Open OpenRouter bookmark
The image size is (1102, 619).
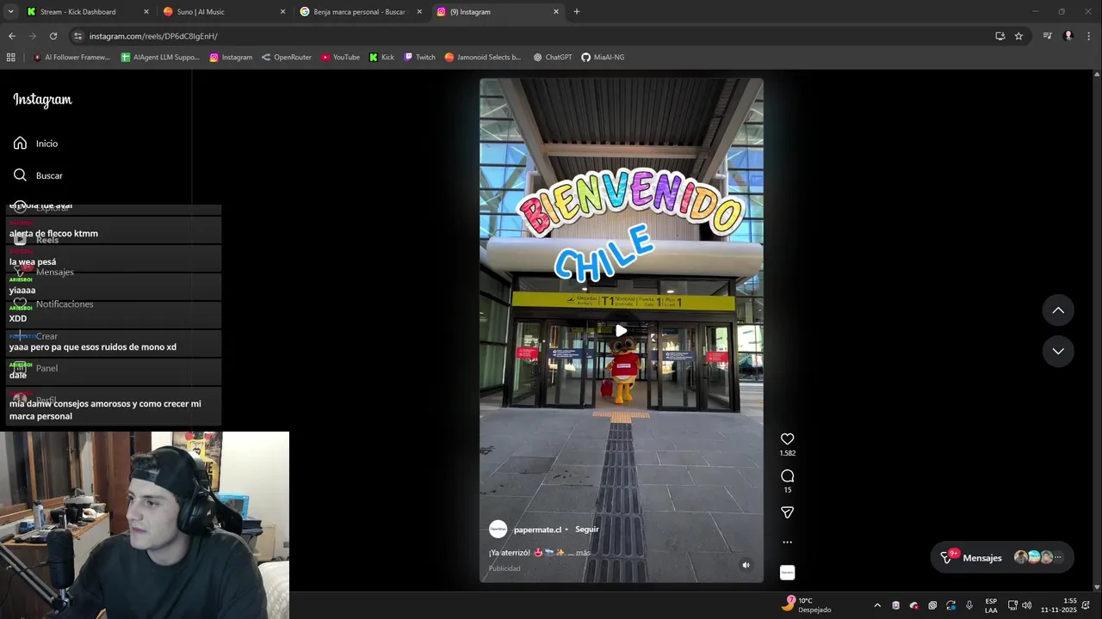pyautogui.click(x=286, y=58)
